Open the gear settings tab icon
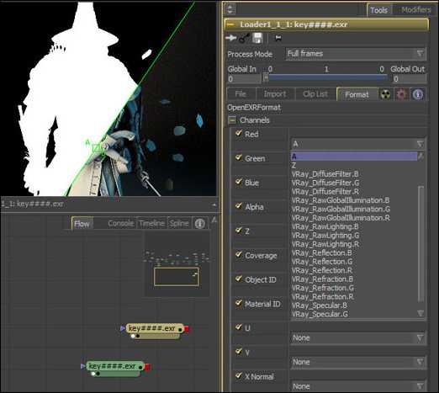The image size is (439, 393). click(x=401, y=94)
